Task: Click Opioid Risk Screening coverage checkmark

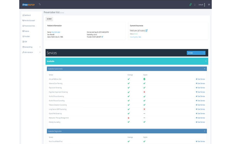Action: tap(129, 114)
